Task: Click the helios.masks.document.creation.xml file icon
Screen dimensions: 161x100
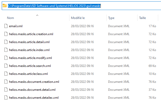Action: [x=6, y=82]
